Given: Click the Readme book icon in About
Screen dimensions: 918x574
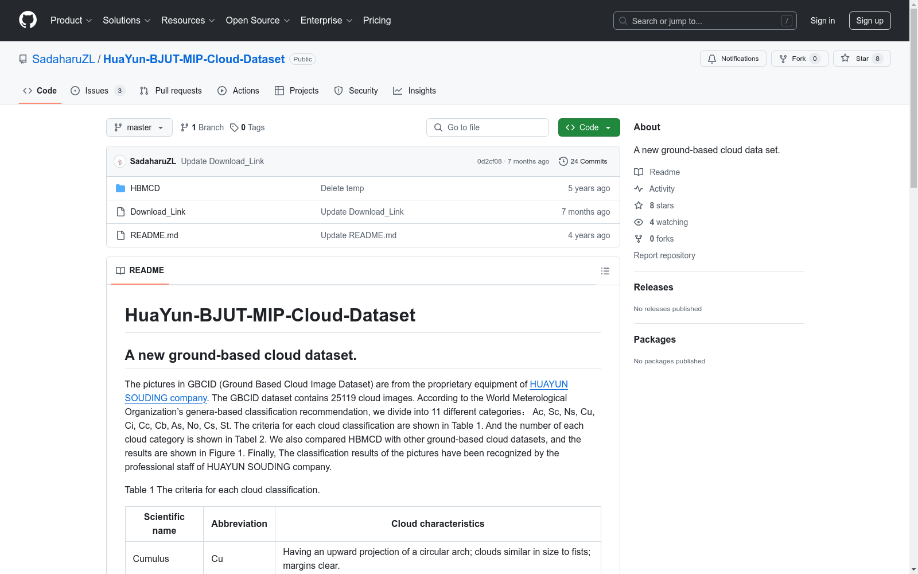Looking at the screenshot, I should [x=639, y=172].
